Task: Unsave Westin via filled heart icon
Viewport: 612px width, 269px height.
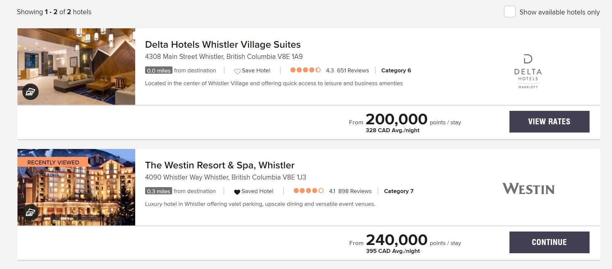Action: pyautogui.click(x=237, y=192)
